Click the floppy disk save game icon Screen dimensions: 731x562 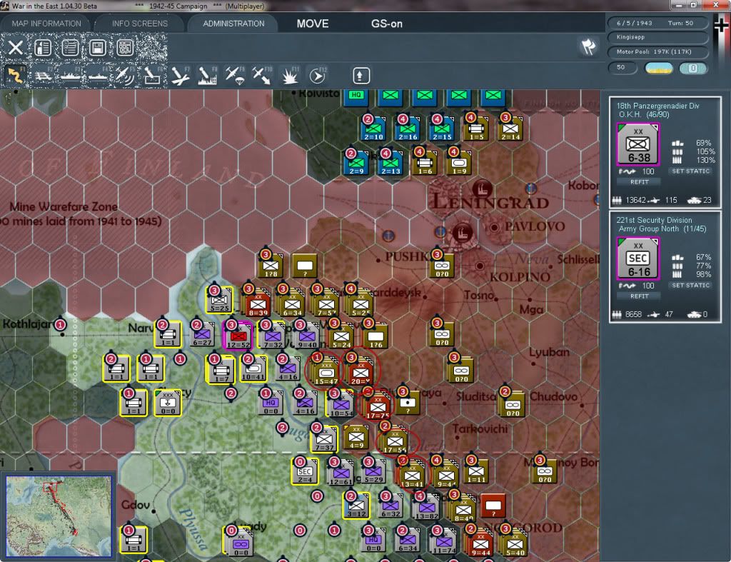tap(97, 47)
